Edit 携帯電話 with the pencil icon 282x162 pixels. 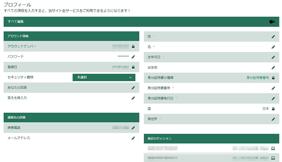coord(133,128)
